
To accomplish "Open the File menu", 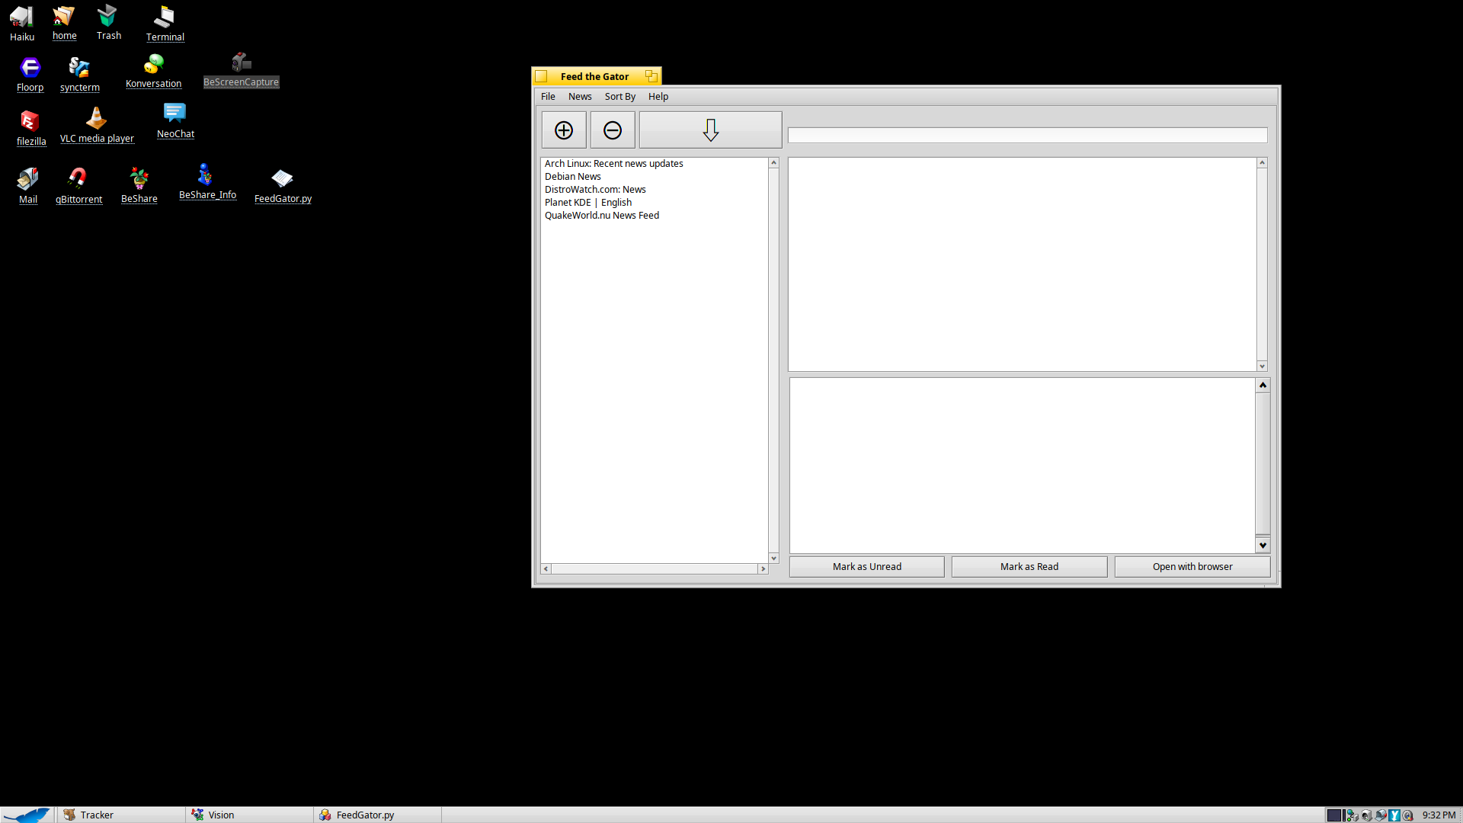I will point(548,97).
